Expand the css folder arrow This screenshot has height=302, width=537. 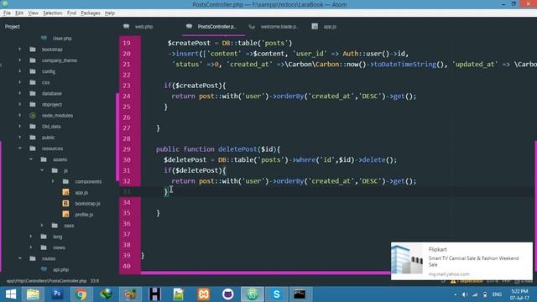(19, 82)
